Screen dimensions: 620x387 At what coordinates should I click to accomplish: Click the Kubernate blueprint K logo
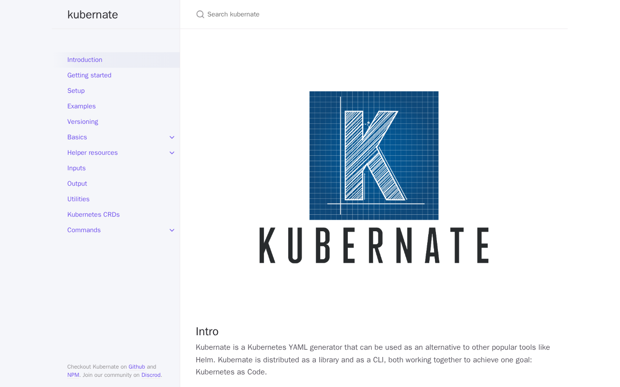click(x=374, y=156)
